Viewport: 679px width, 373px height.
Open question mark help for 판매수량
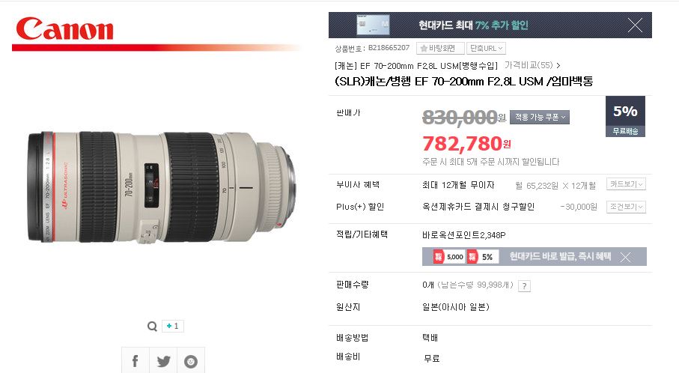coord(524,286)
